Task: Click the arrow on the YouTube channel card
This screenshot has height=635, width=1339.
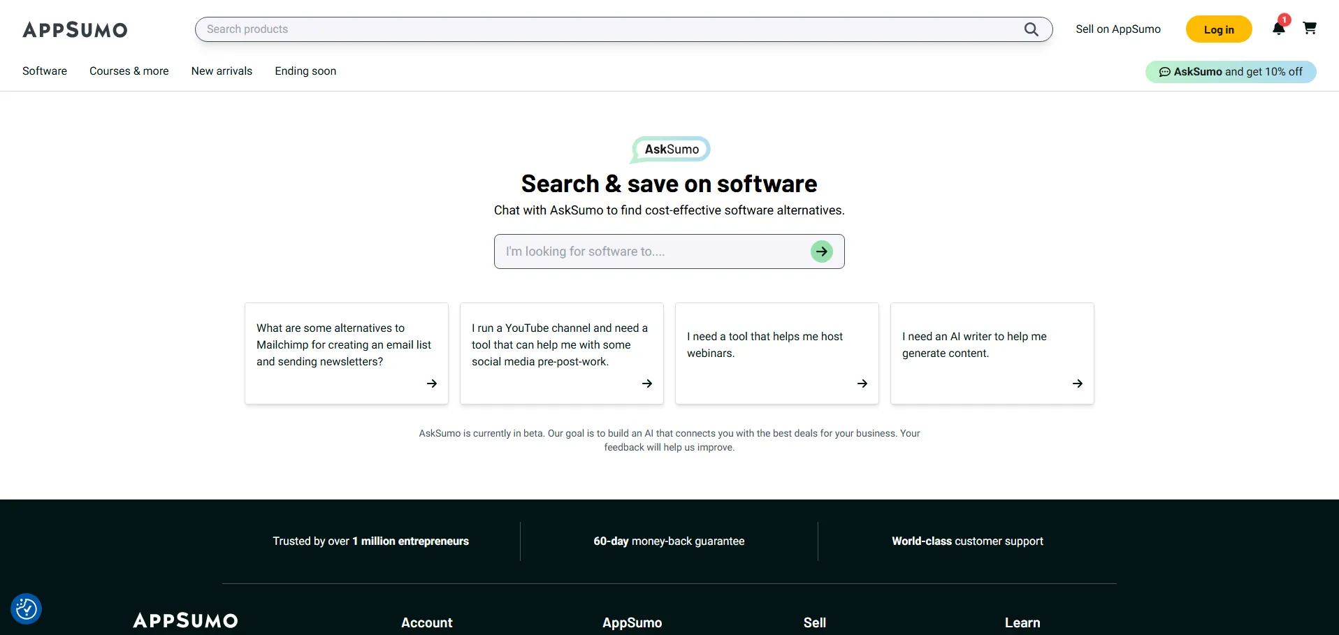Action: [x=646, y=384]
